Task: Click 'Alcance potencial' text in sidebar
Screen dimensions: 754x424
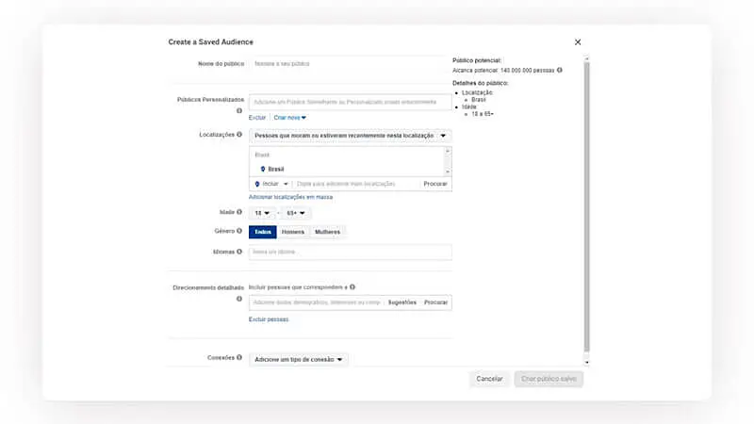Action: coord(475,70)
